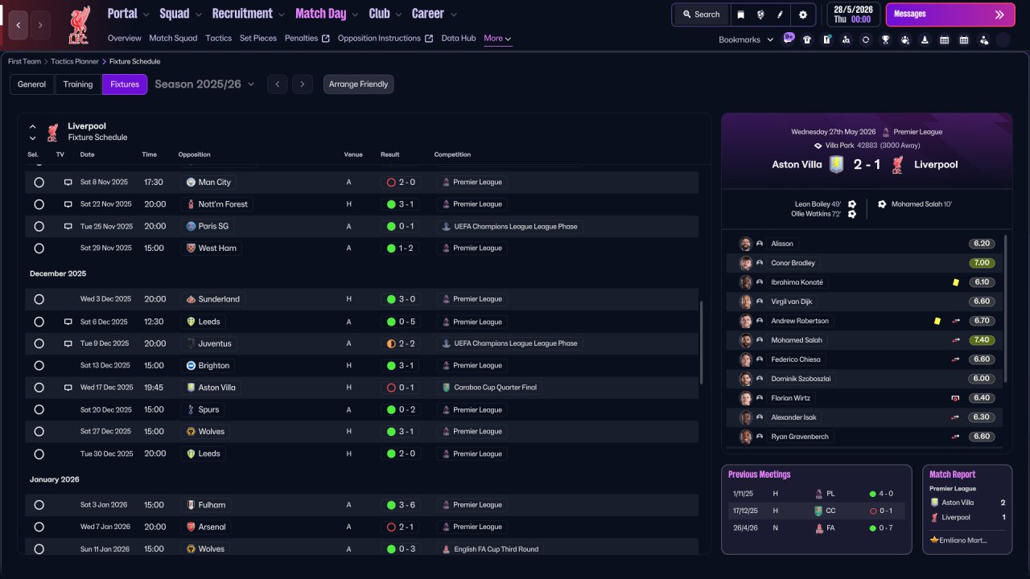
Task: Switch to the Training tab
Action: pyautogui.click(x=78, y=84)
